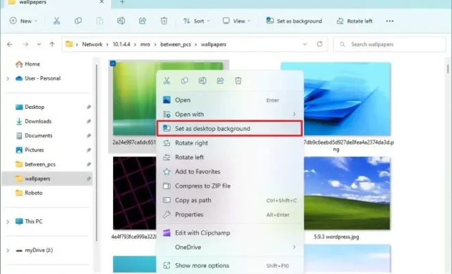Click 10.1.4.4 in the breadcrumb
Viewport: 452px width, 274px height.
point(121,45)
